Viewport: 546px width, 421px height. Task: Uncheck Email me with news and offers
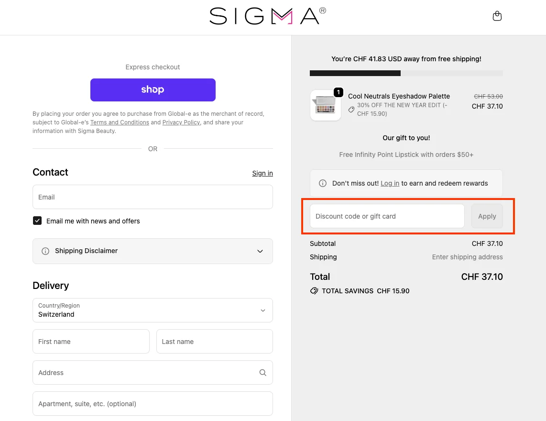coord(37,221)
